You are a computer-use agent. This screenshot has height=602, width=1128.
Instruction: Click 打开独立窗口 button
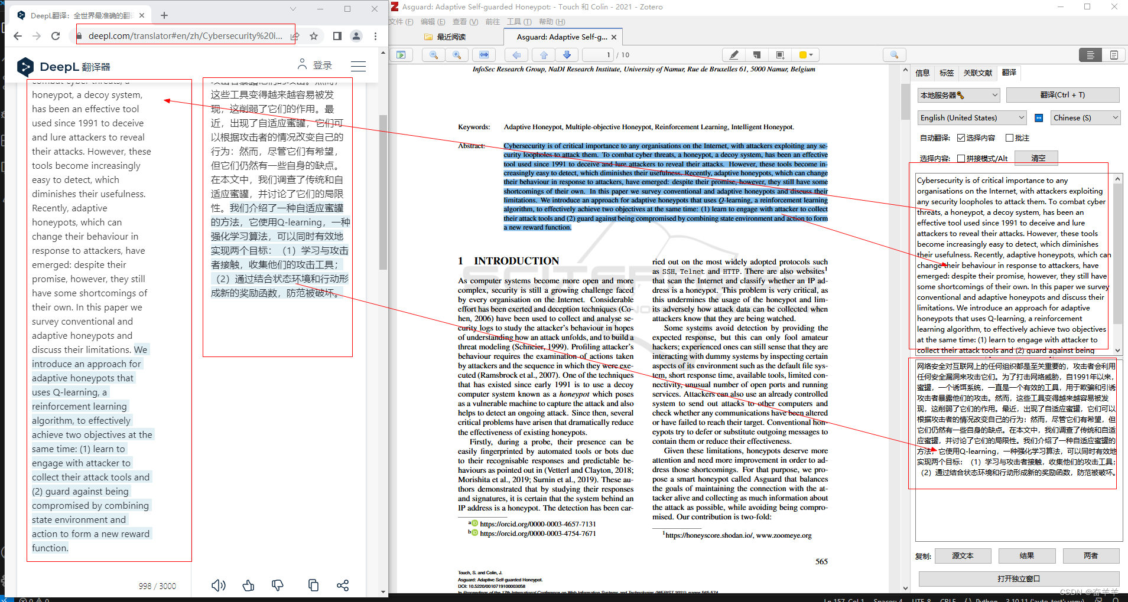coord(1019,579)
